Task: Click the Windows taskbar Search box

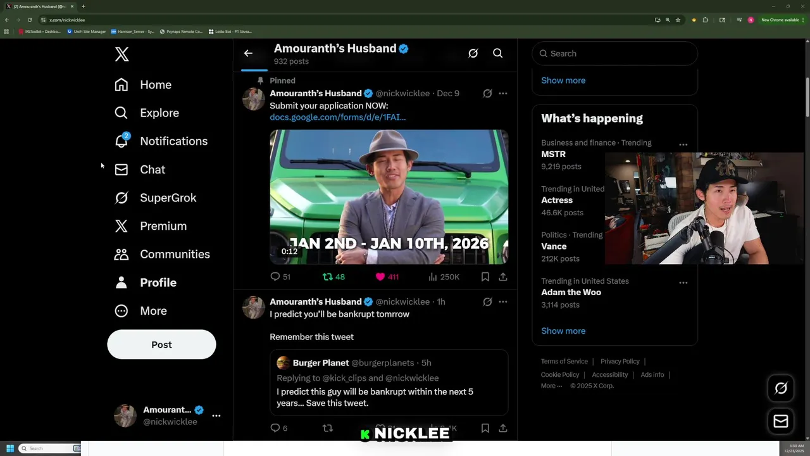Action: point(49,448)
